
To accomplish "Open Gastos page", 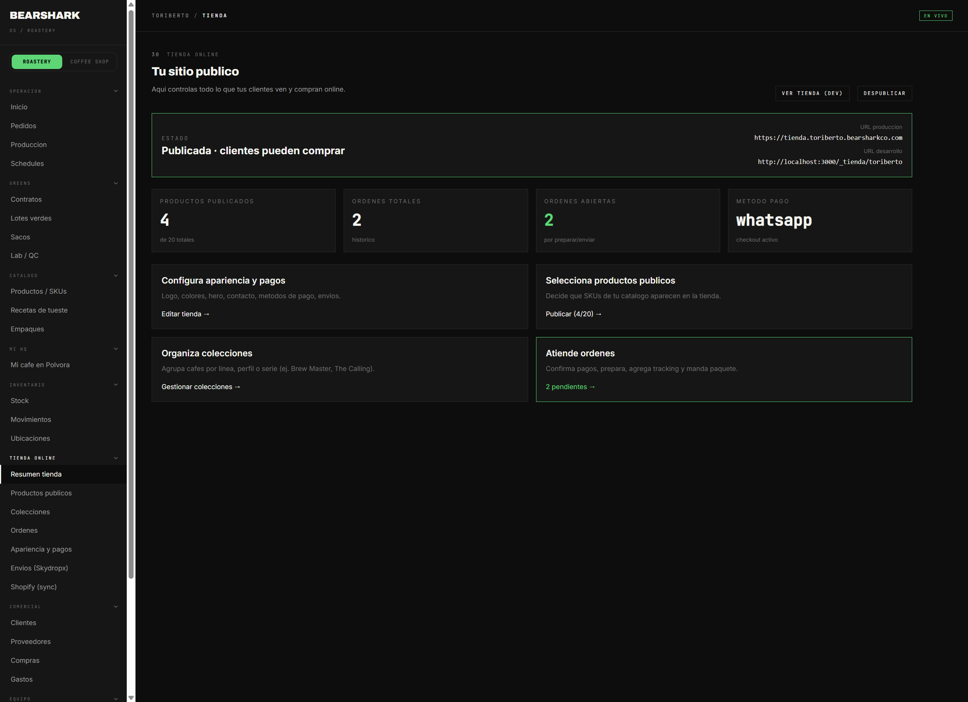I will pos(63,679).
